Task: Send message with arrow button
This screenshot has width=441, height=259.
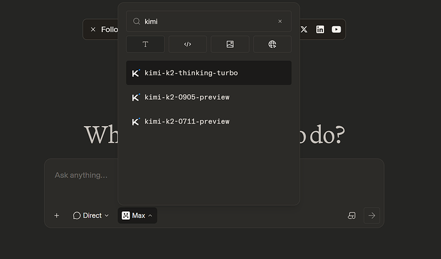Action: (372, 216)
